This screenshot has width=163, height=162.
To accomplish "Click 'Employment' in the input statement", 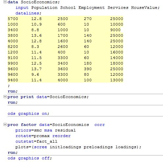I will coord(92,8).
